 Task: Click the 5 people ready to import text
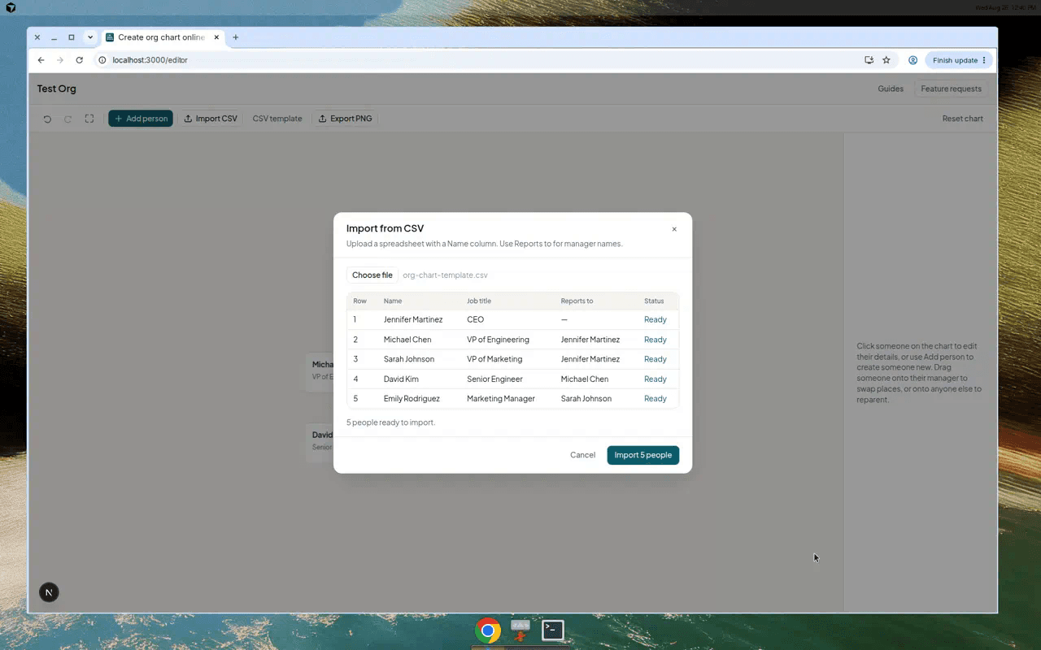(x=390, y=422)
